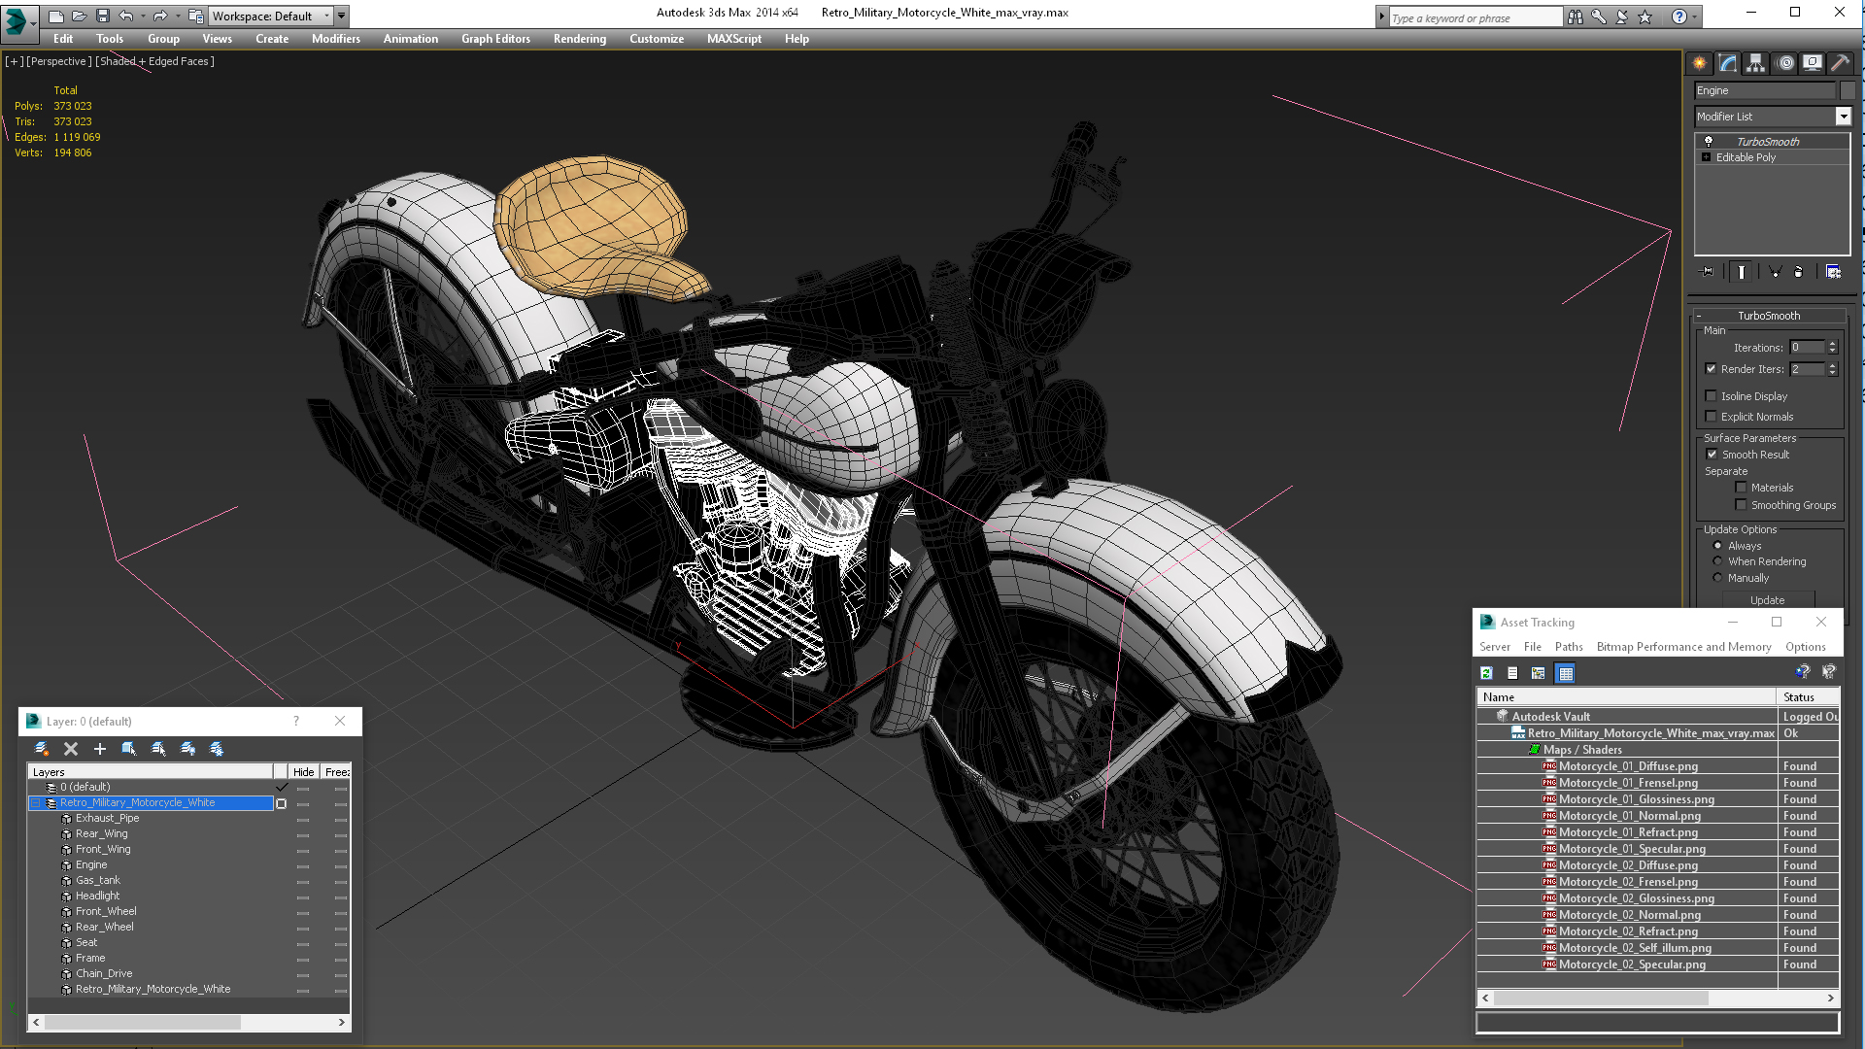Expand the Editable Poly sub-object tree
Viewport: 1865px width, 1049px height.
pos(1706,157)
